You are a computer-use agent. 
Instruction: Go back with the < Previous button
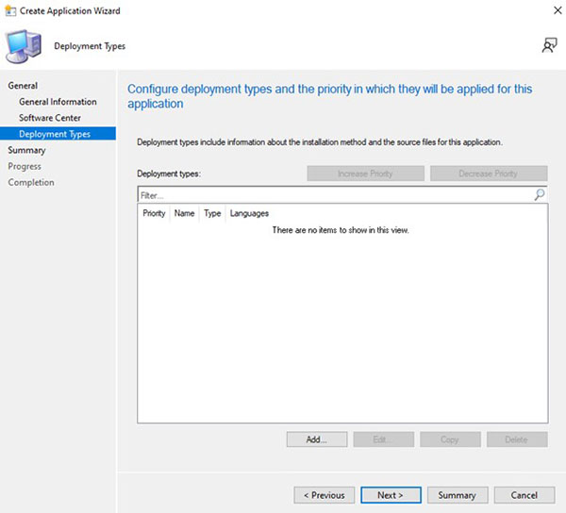point(325,495)
